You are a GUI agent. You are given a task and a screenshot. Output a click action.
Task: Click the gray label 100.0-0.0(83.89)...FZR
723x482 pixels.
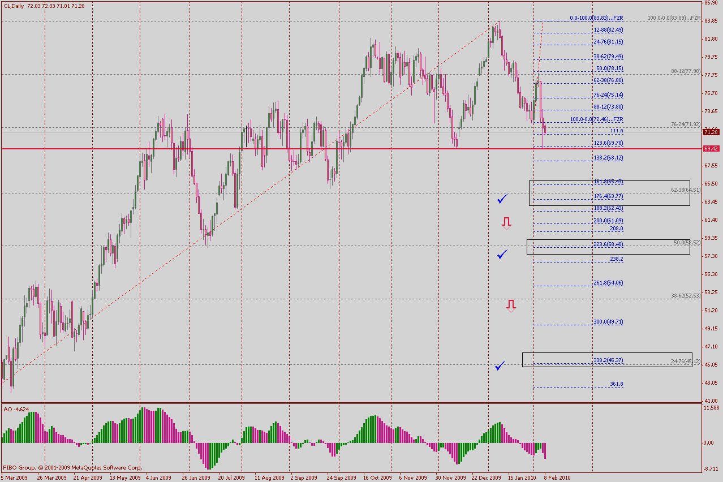[x=674, y=18]
